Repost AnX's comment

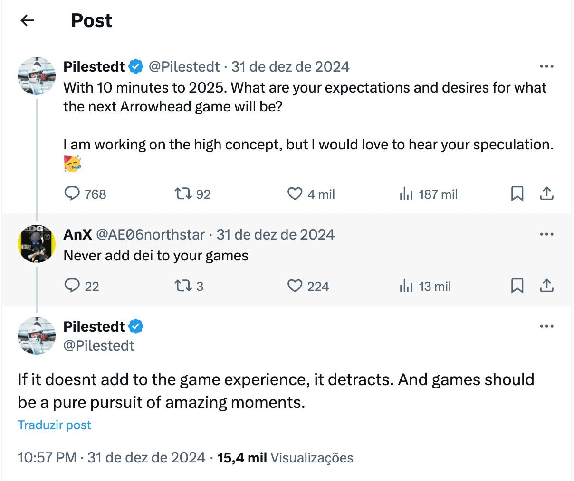[x=181, y=286]
